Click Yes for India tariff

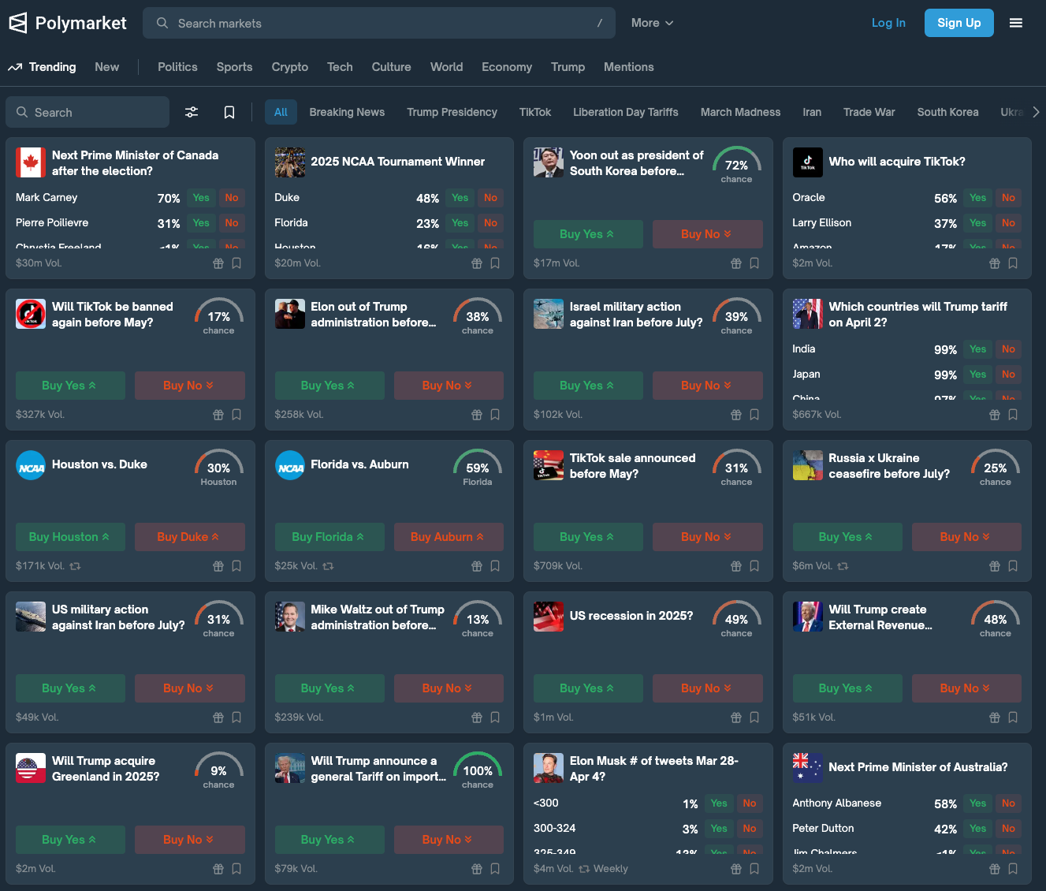[x=978, y=349]
